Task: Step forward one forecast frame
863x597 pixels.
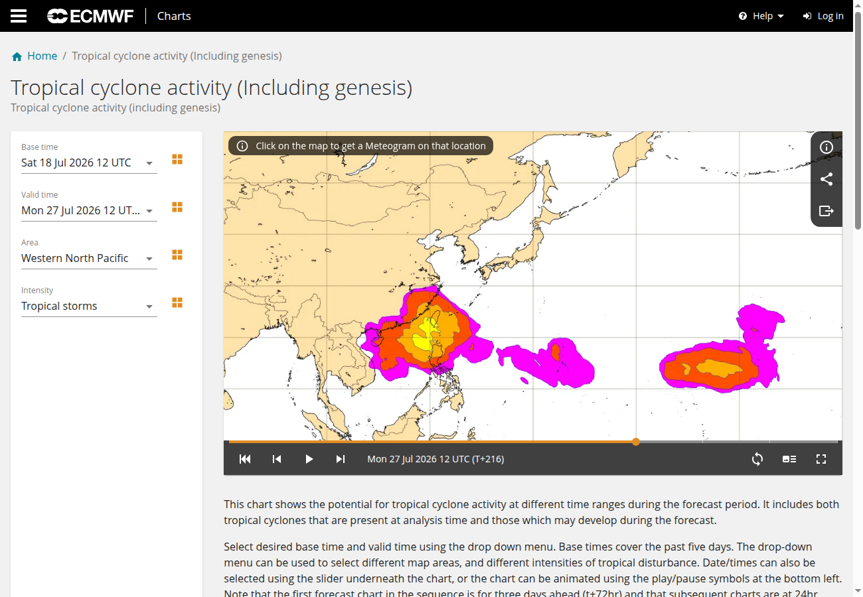Action: click(x=341, y=459)
